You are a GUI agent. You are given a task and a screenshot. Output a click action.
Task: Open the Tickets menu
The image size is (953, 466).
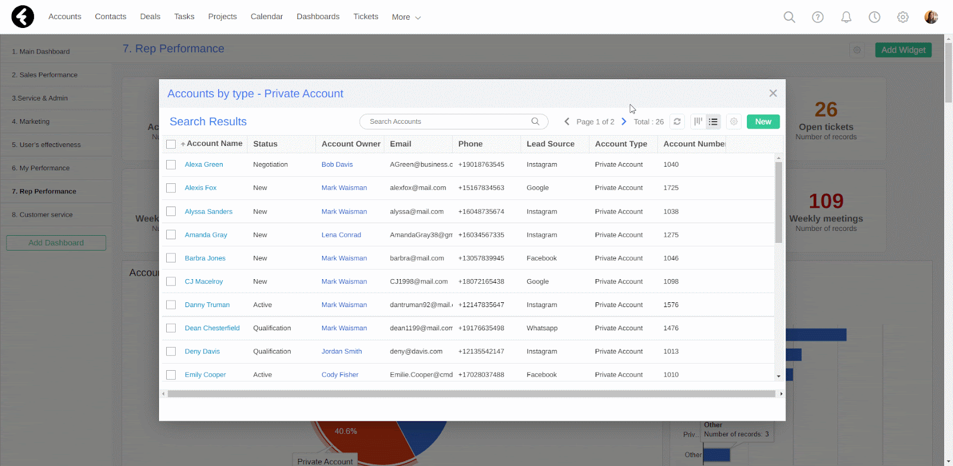click(366, 17)
